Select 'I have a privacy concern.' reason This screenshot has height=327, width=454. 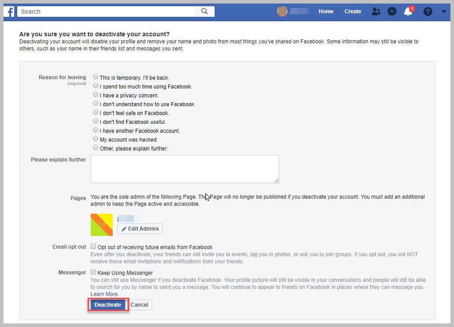[x=95, y=94]
